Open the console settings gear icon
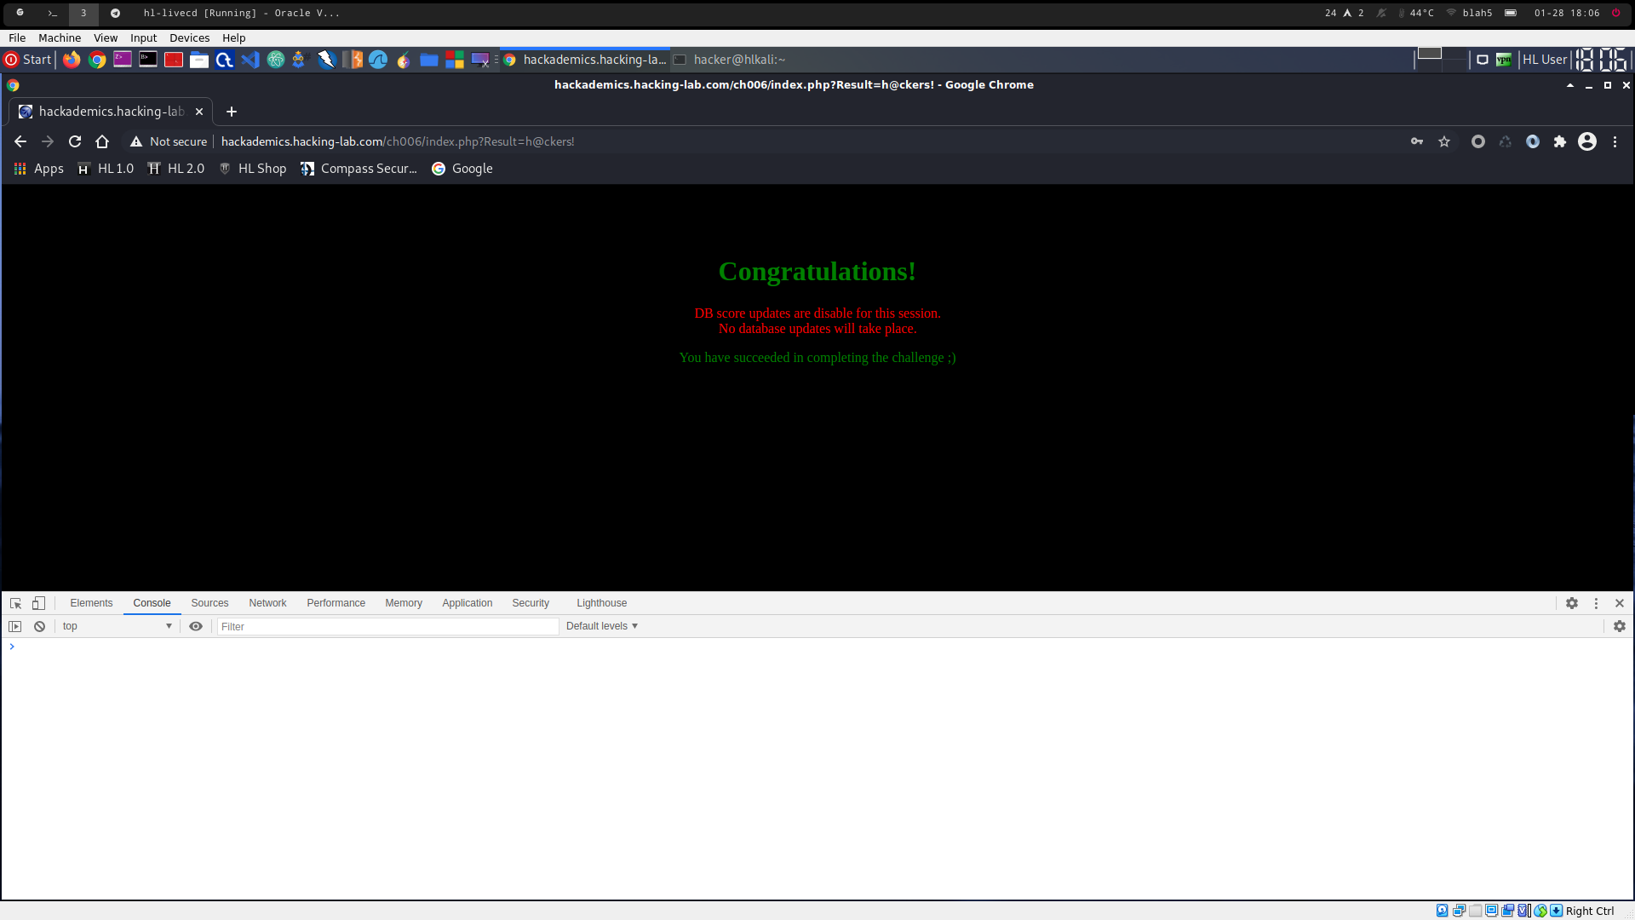This screenshot has width=1635, height=920. [x=1619, y=626]
